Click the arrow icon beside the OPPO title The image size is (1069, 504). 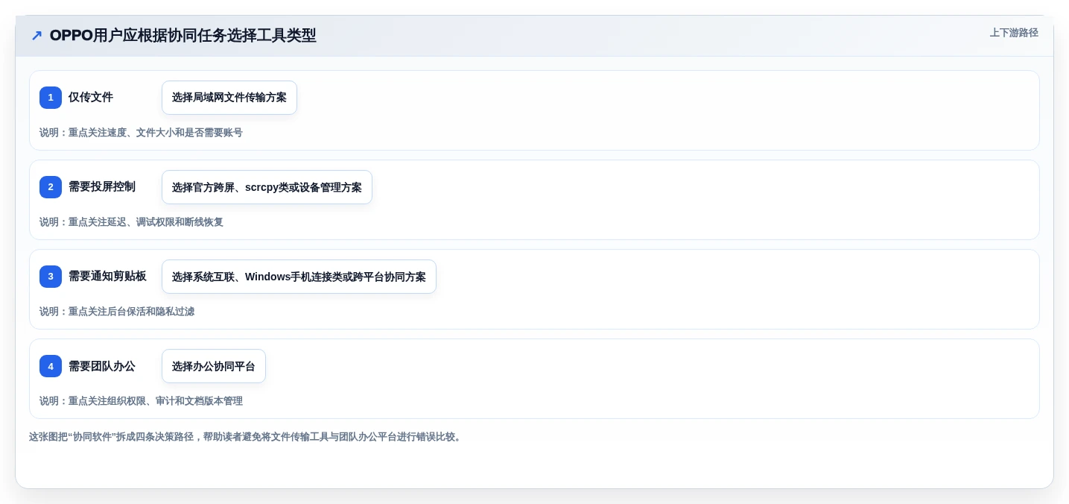pyautogui.click(x=37, y=36)
